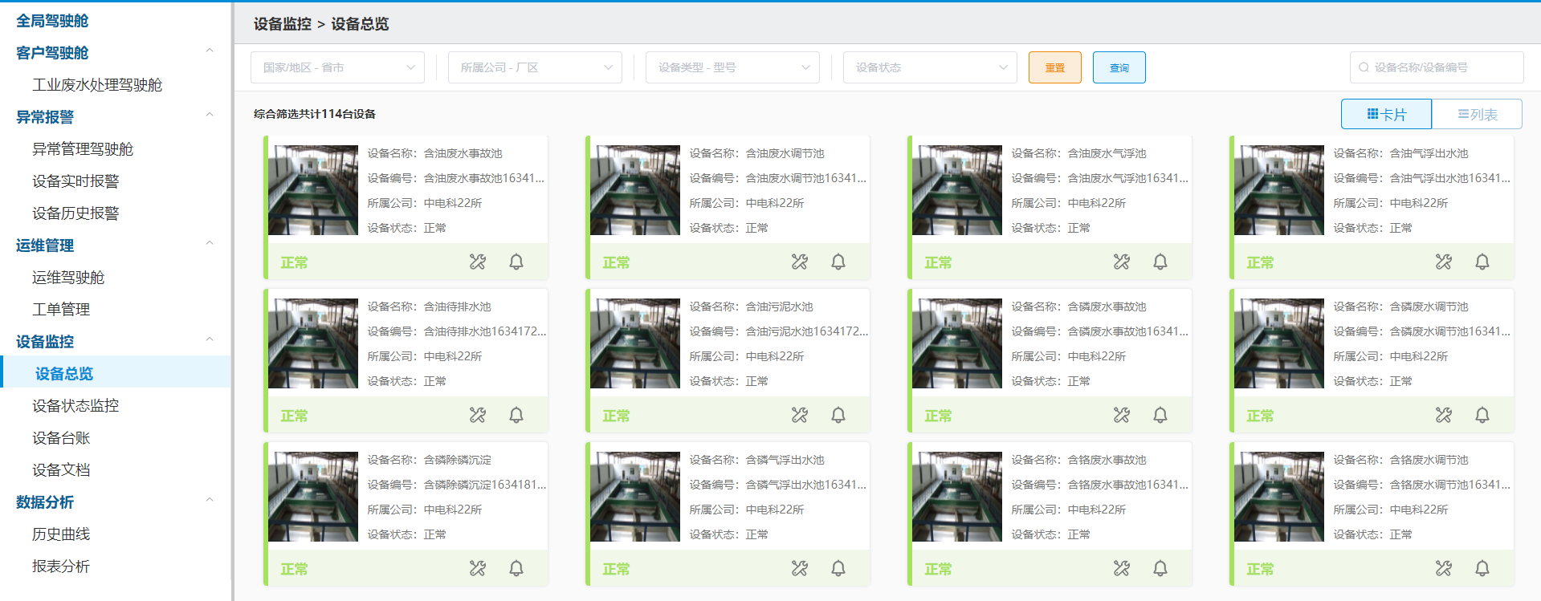Viewport: 1541px width, 601px height.
Task: Open maintenance tools icon on 含磷气浮出水池 card
Action: click(800, 568)
